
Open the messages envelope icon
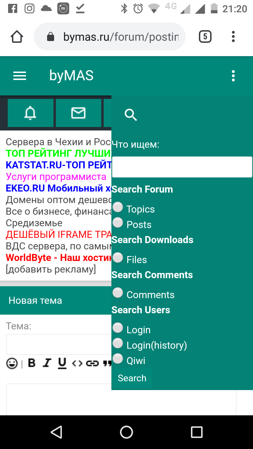point(78,113)
